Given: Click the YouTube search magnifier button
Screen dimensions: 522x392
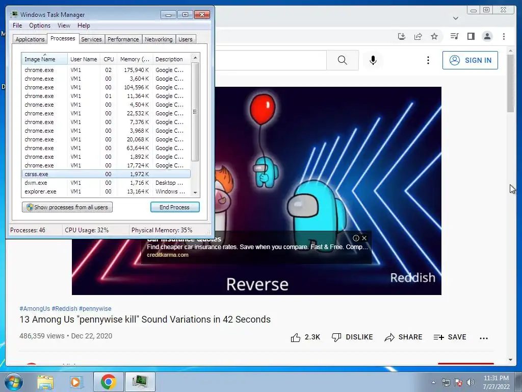Looking at the screenshot, I should tap(342, 60).
